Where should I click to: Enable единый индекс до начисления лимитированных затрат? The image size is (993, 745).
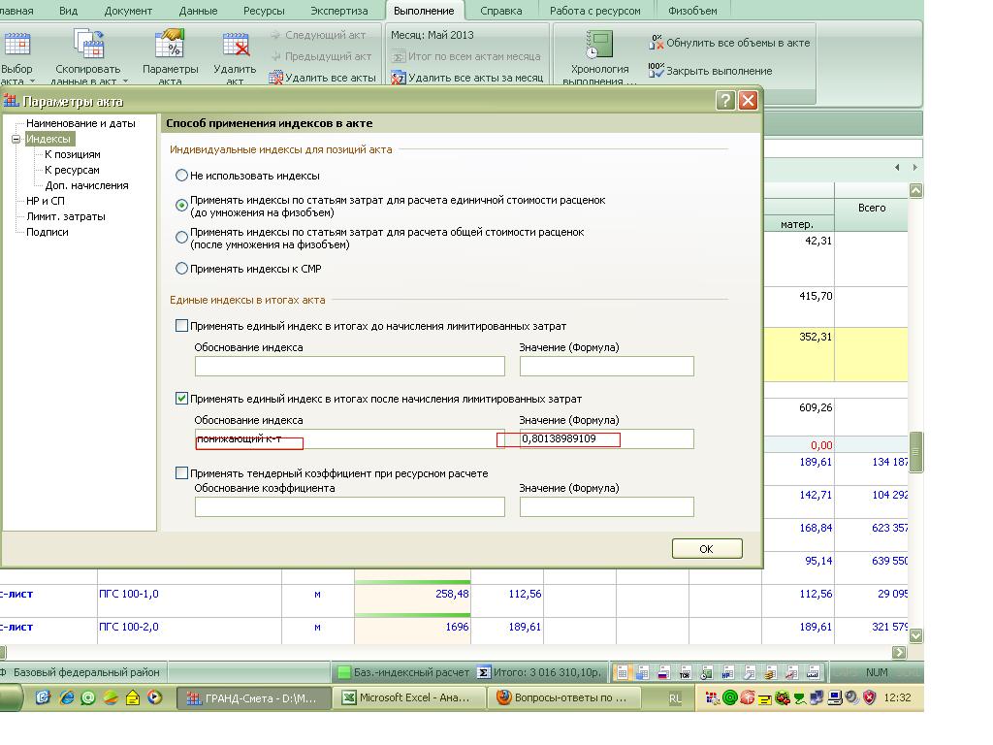(181, 326)
